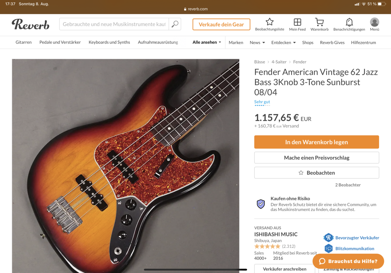Open the Fender breadcrumb link
391x273 pixels.
tap(299, 62)
